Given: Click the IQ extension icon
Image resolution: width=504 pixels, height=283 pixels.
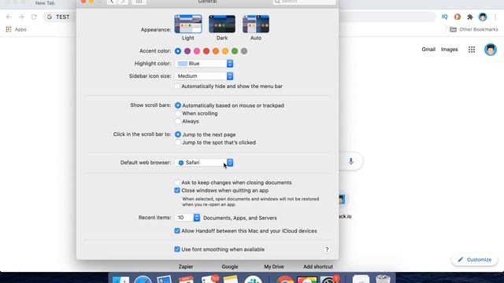Looking at the screenshot, I should 444,17.
